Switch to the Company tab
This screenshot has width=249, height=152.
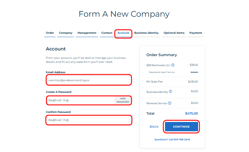click(x=66, y=33)
